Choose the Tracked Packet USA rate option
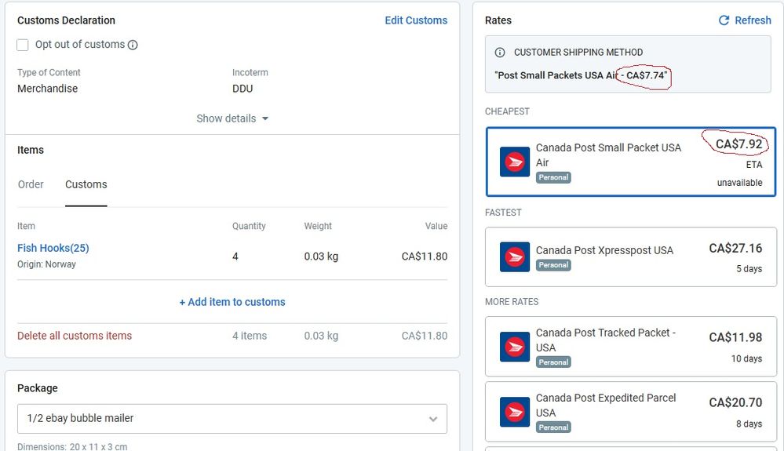The height and width of the screenshot is (451, 784). point(630,347)
